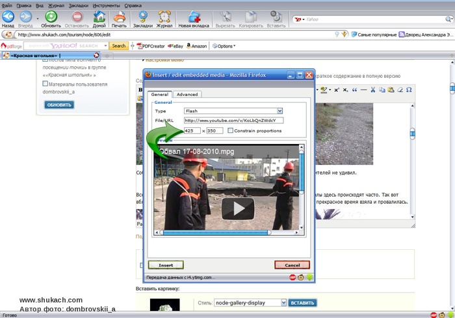
Task: Close the «Красная штольня» browser tab
Action: click(x=96, y=55)
